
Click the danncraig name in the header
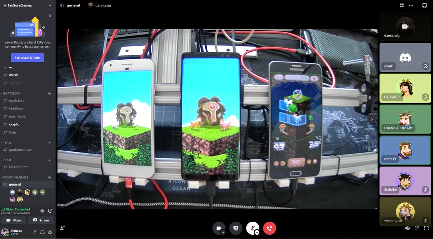tap(104, 5)
